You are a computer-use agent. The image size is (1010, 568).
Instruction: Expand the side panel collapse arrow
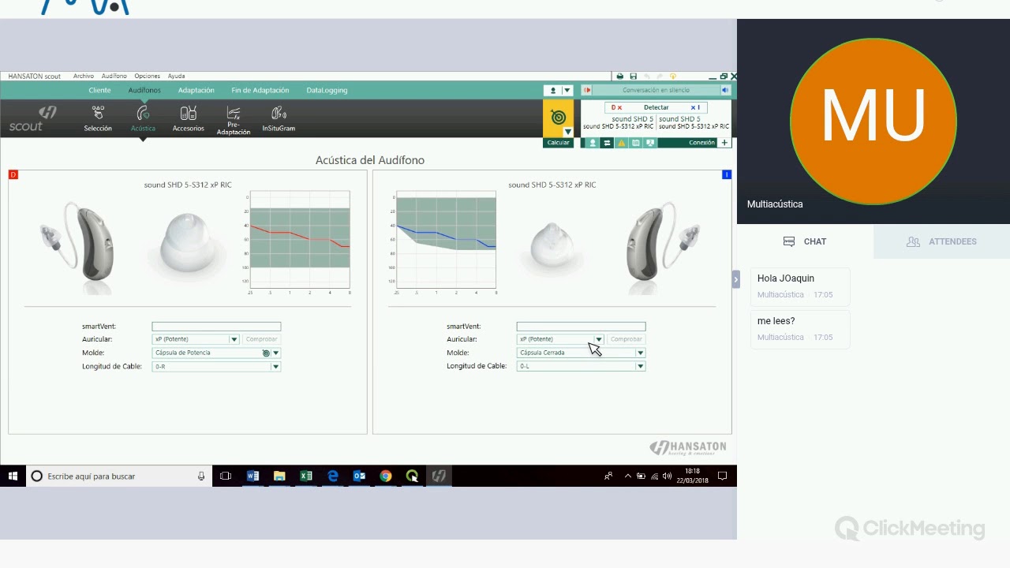pos(735,278)
